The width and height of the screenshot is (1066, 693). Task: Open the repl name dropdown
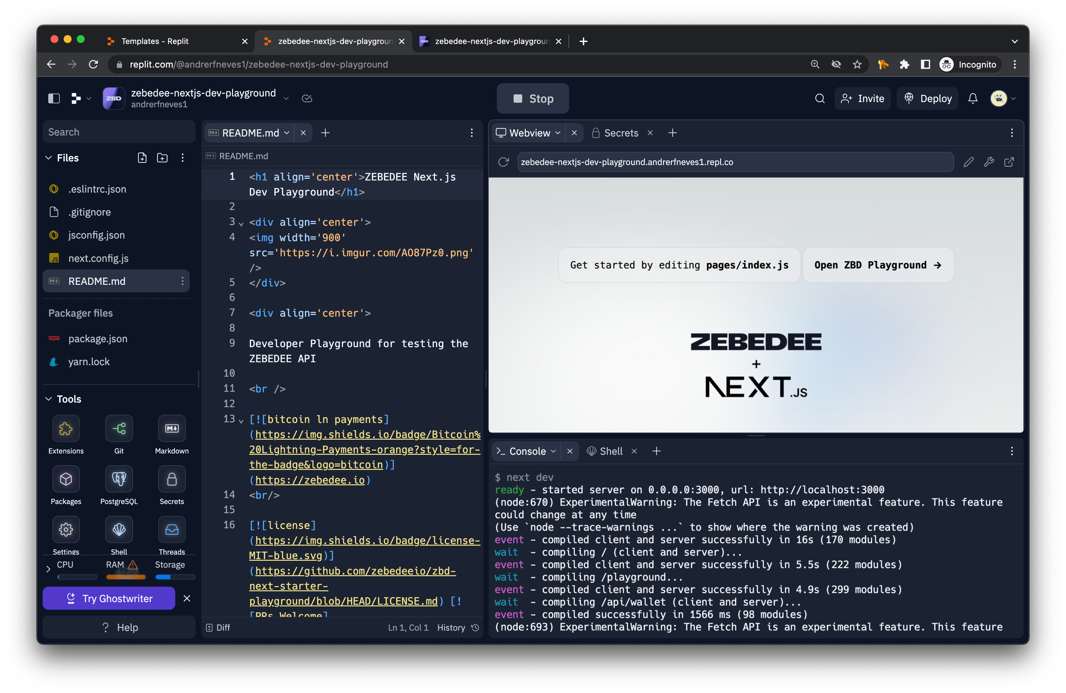pos(286,98)
